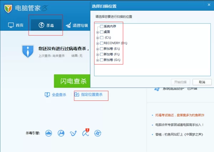Click the 取消 button in the dialog
Image resolution: width=214 pixels, height=152 pixels.
point(202,82)
